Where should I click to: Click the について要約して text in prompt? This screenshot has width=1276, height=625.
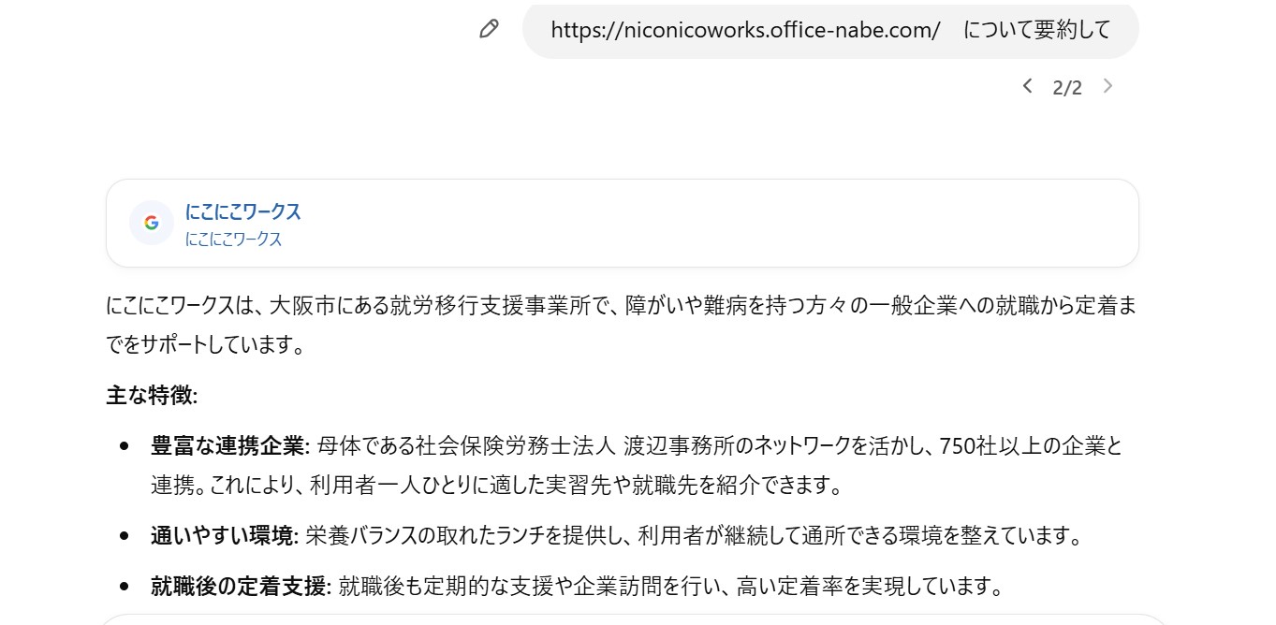[1036, 30]
